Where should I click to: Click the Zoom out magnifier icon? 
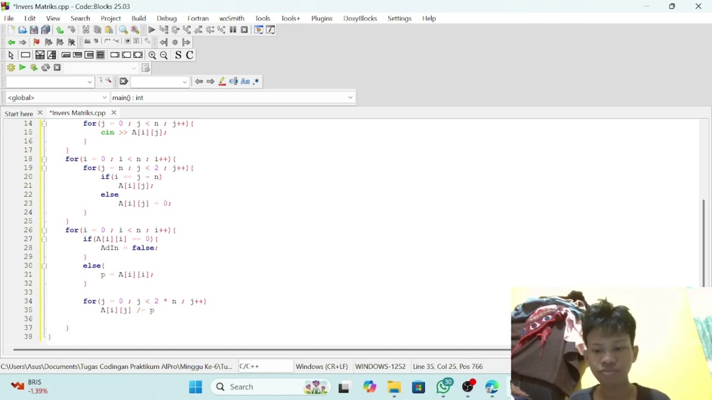(x=164, y=55)
